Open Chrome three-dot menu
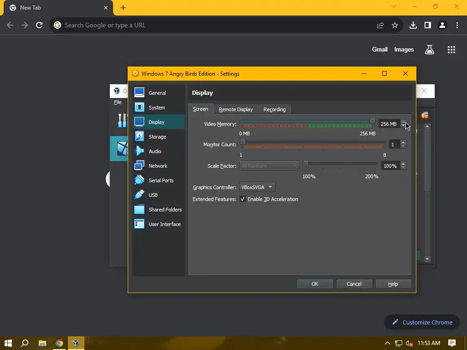 (x=457, y=26)
